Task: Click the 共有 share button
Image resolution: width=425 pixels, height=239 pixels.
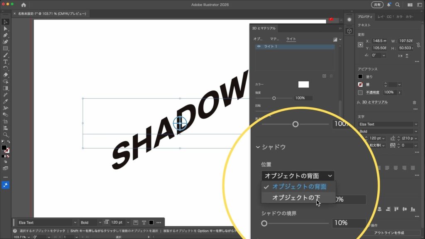Action: 377,5
